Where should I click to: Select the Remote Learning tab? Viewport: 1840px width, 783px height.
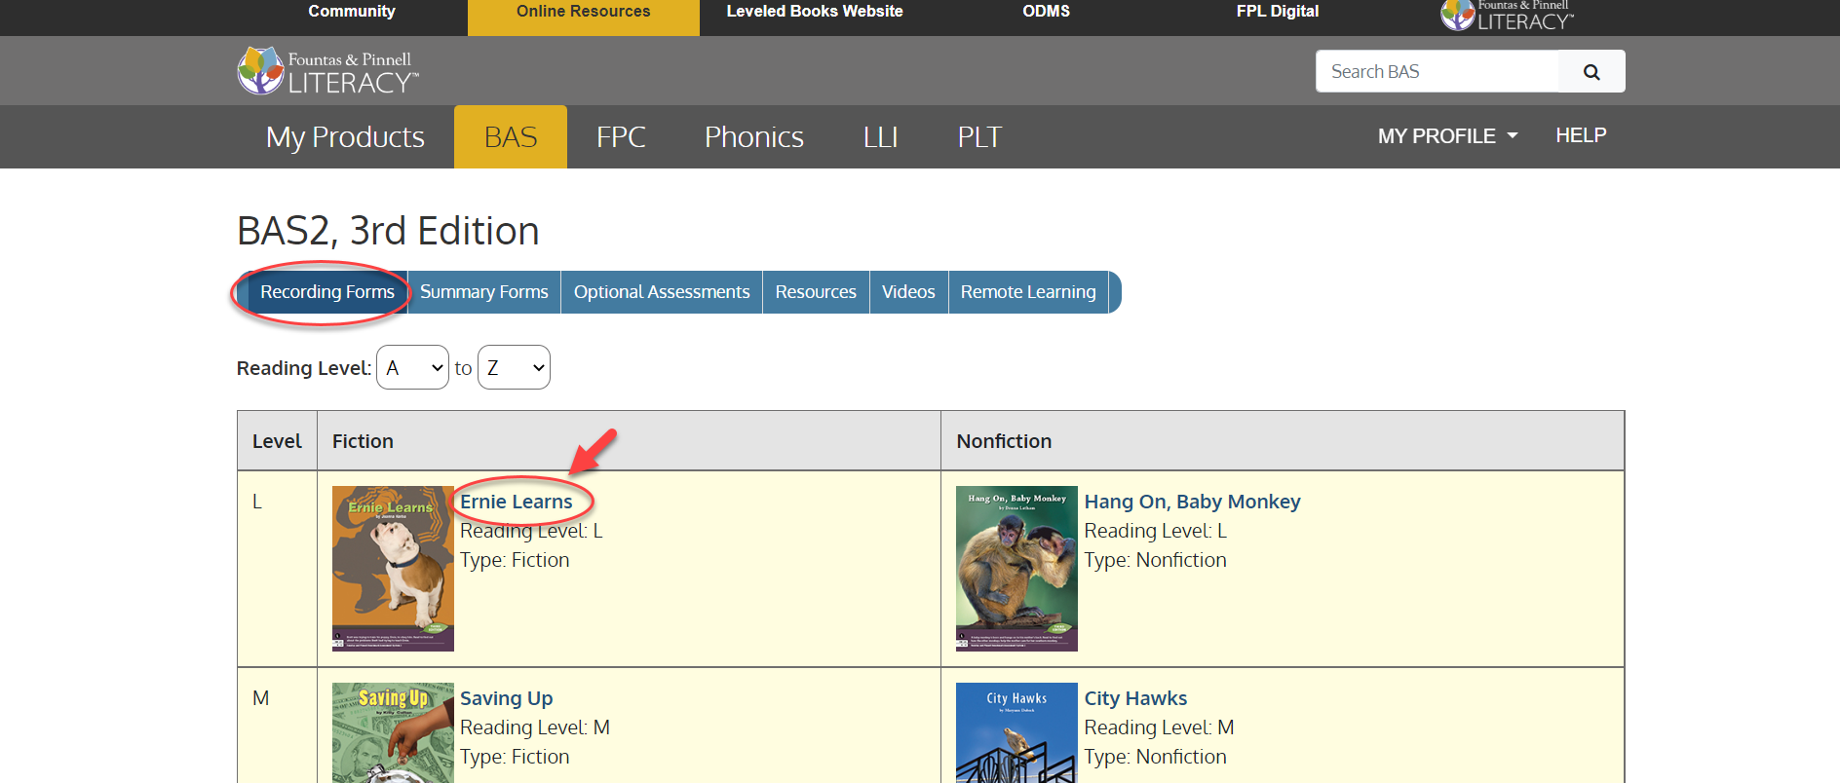[1027, 292]
